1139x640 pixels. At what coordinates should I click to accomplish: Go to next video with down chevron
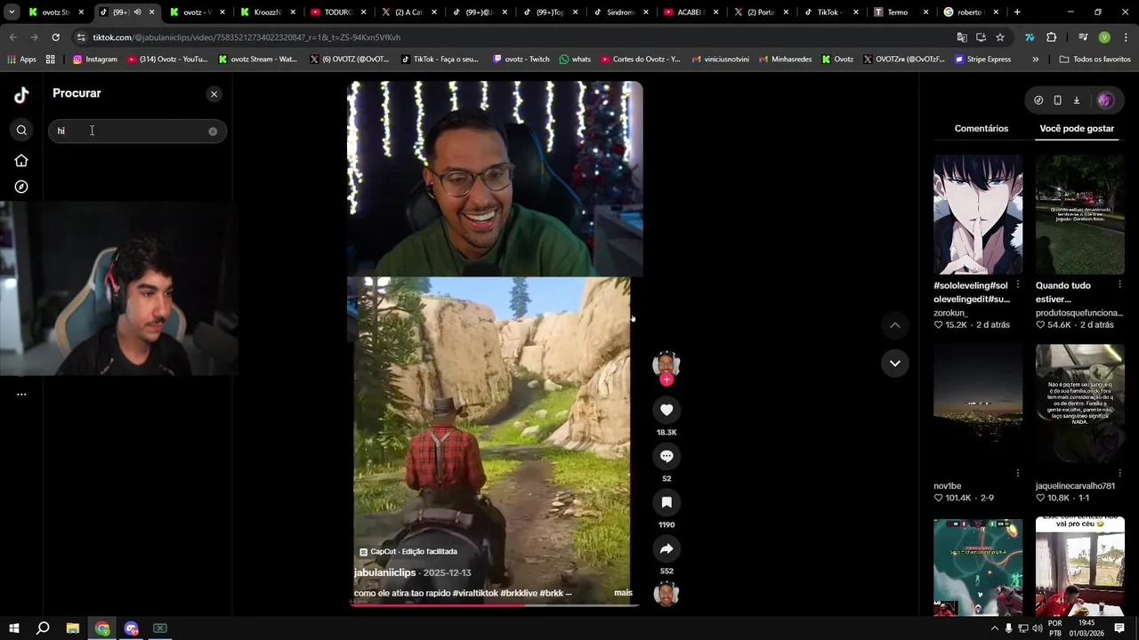click(x=895, y=363)
